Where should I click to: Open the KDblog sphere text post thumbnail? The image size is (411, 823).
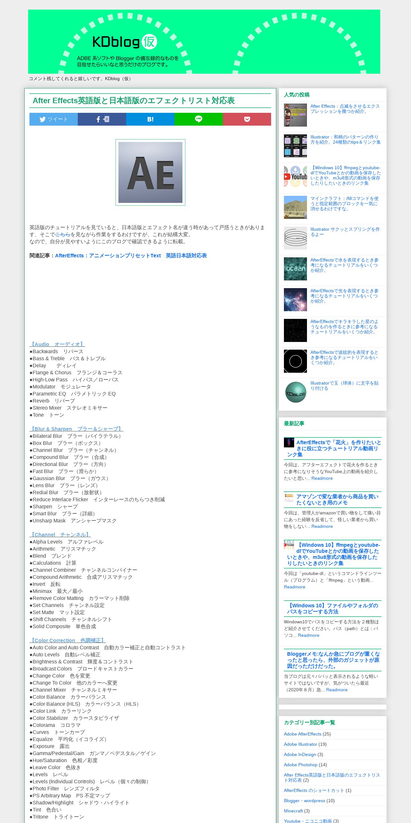pyautogui.click(x=295, y=392)
